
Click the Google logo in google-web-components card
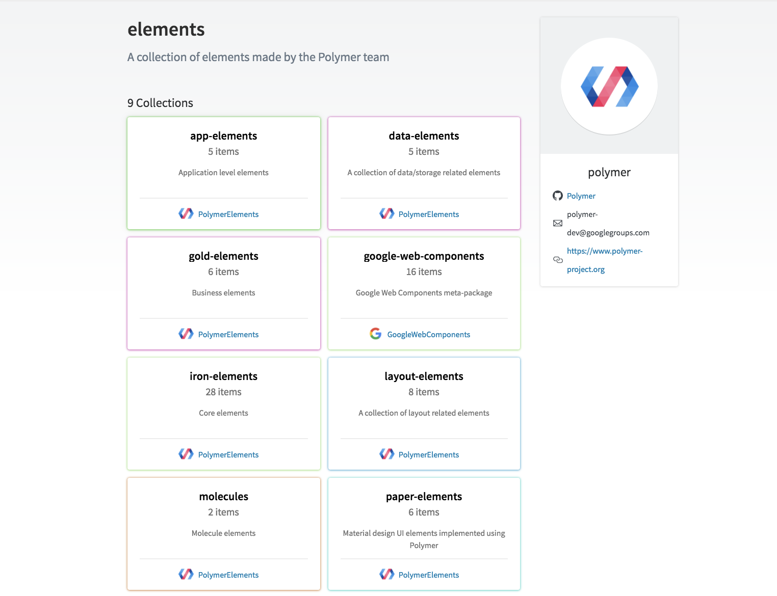(376, 334)
